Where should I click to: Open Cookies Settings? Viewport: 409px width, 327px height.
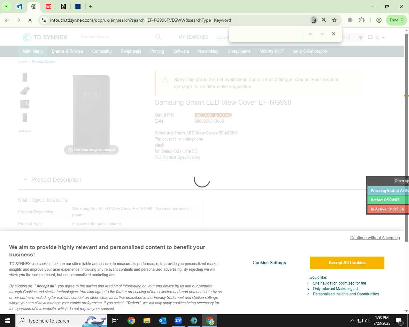269,262
